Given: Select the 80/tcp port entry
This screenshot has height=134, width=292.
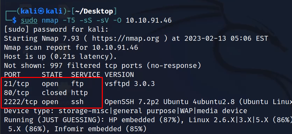Looking at the screenshot, I should pos(16,93).
